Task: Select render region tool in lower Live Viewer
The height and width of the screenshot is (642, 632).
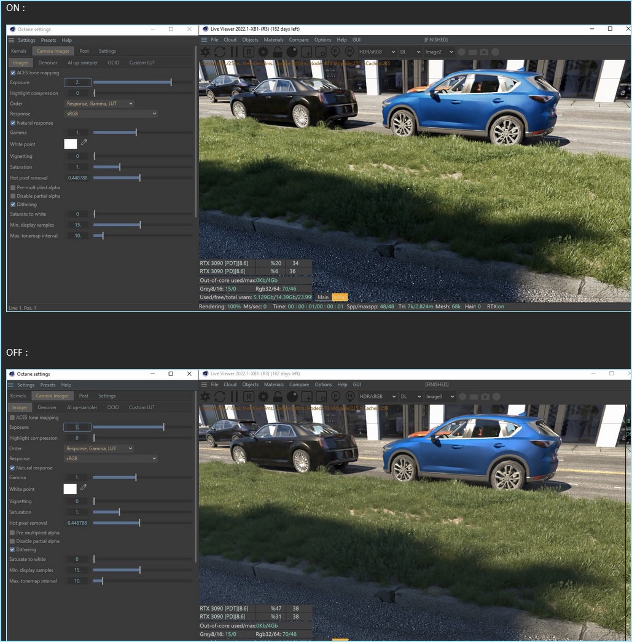Action: 307,397
